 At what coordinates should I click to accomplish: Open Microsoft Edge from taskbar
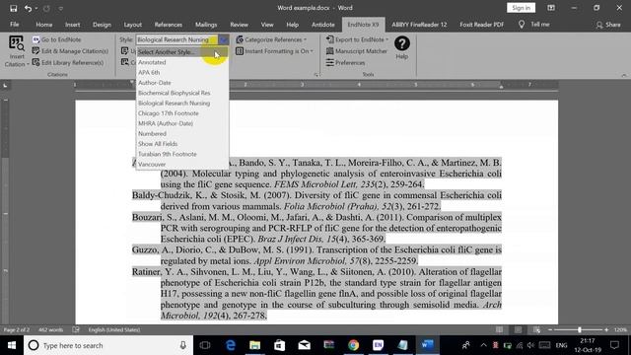(230, 345)
